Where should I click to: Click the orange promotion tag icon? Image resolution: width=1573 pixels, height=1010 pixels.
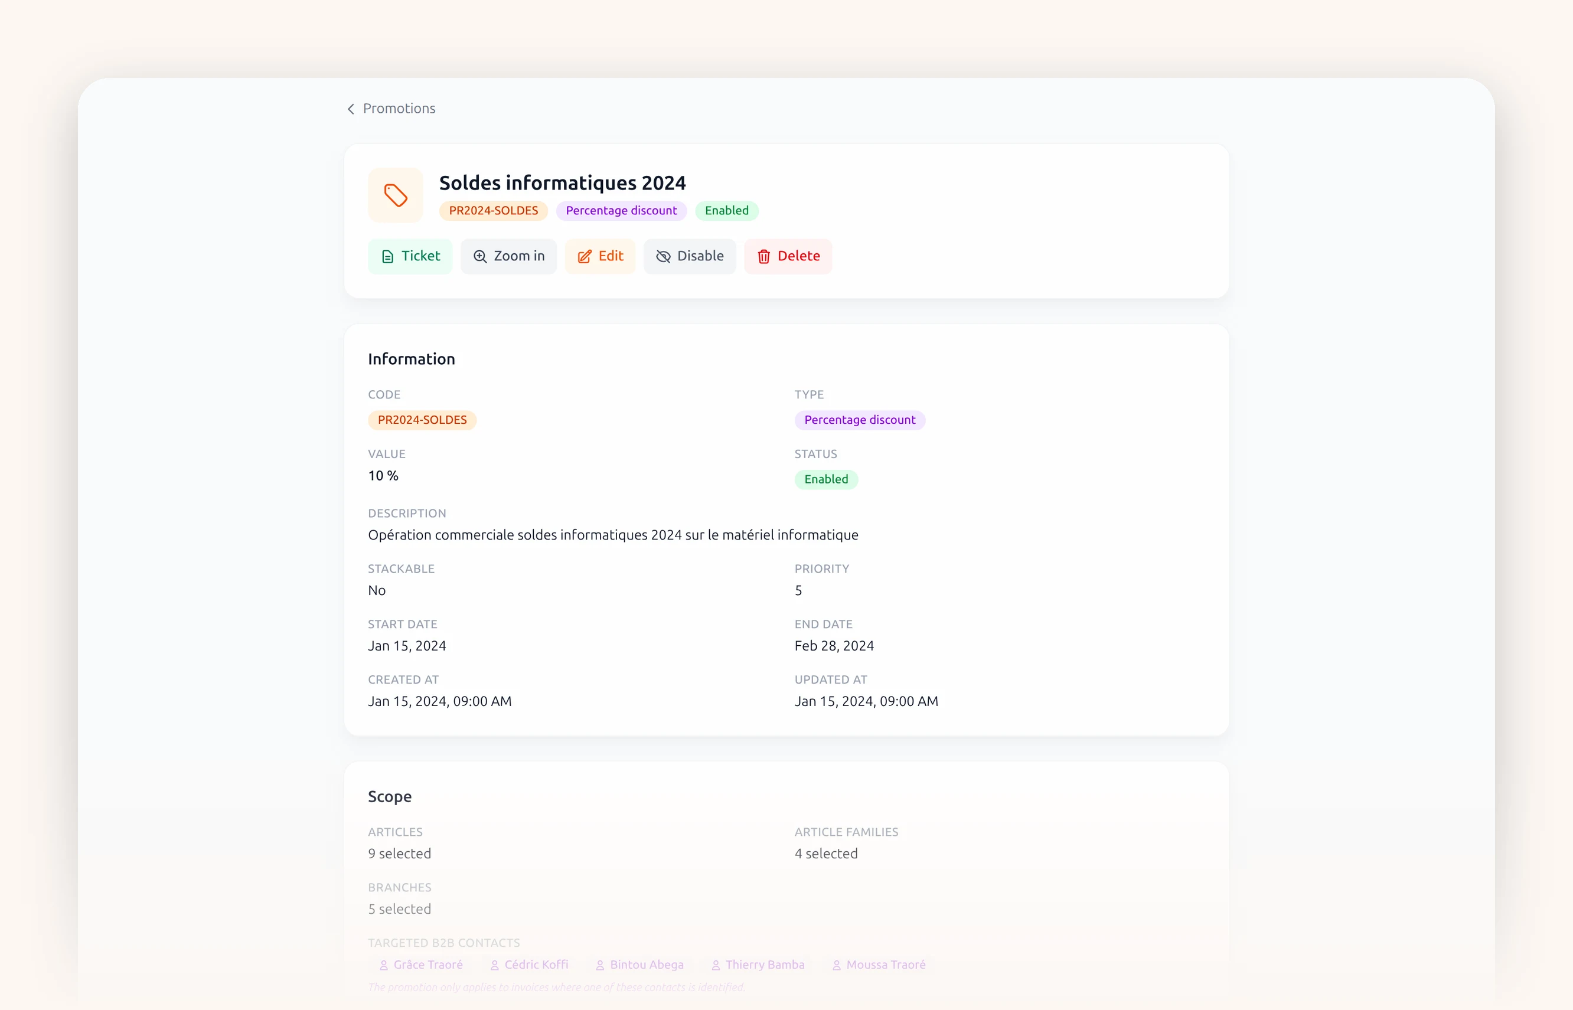(396, 195)
